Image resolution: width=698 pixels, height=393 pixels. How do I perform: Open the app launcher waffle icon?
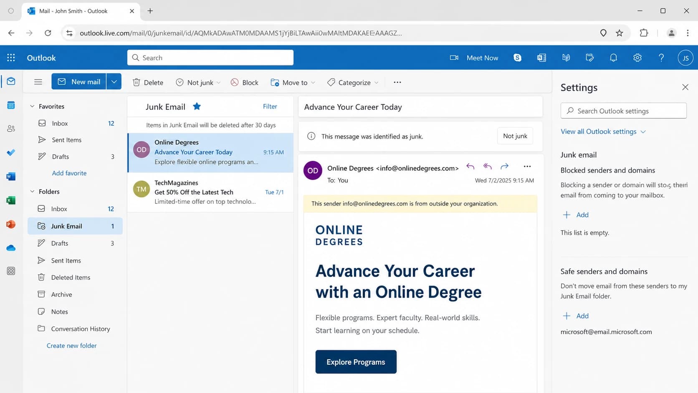11,58
